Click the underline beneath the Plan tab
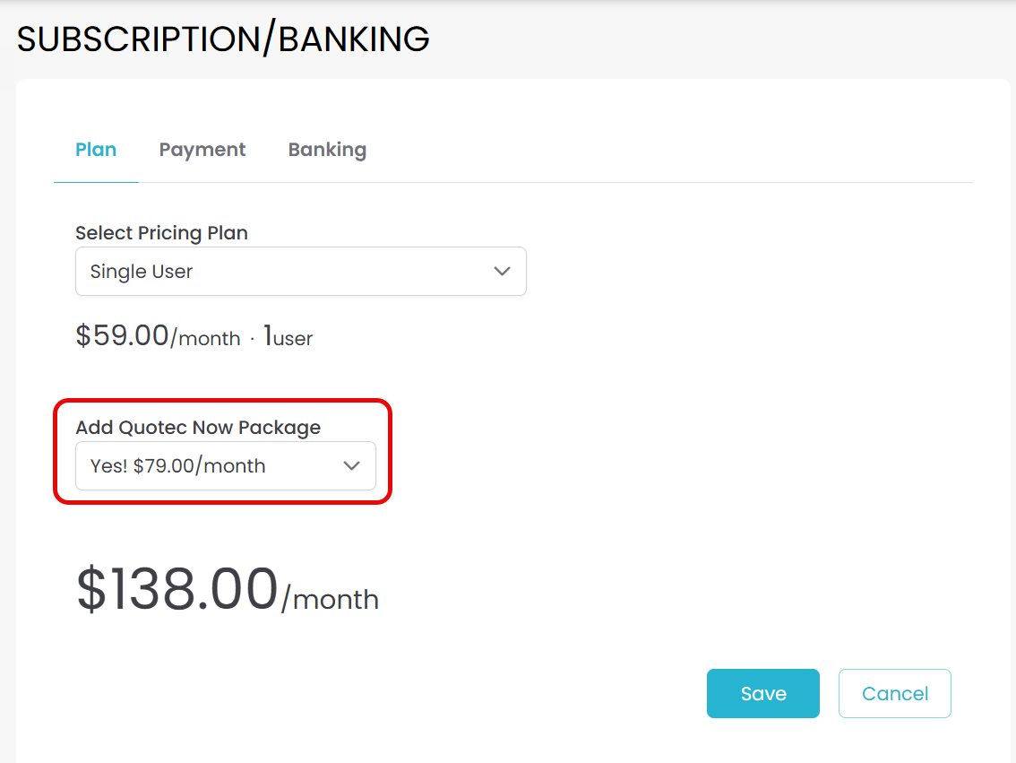The image size is (1016, 763). coord(96,182)
